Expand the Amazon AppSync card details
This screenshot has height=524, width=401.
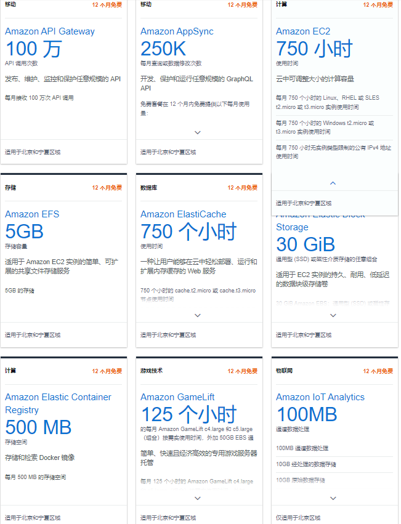pyautogui.click(x=198, y=132)
